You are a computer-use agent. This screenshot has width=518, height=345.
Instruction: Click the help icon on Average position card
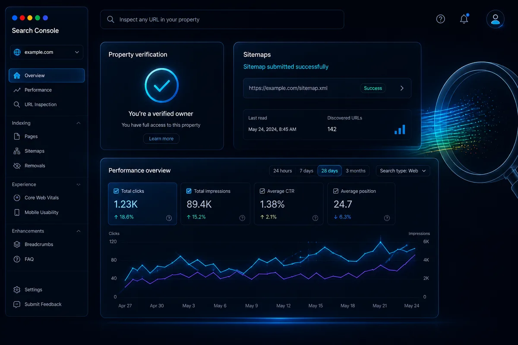click(x=387, y=218)
